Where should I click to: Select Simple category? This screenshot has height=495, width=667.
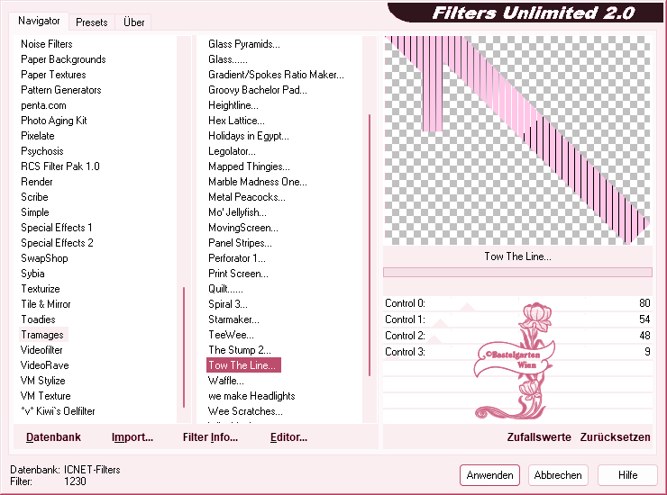(35, 212)
